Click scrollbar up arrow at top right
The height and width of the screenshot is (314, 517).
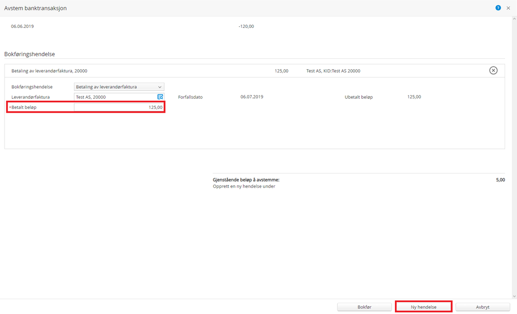click(514, 19)
